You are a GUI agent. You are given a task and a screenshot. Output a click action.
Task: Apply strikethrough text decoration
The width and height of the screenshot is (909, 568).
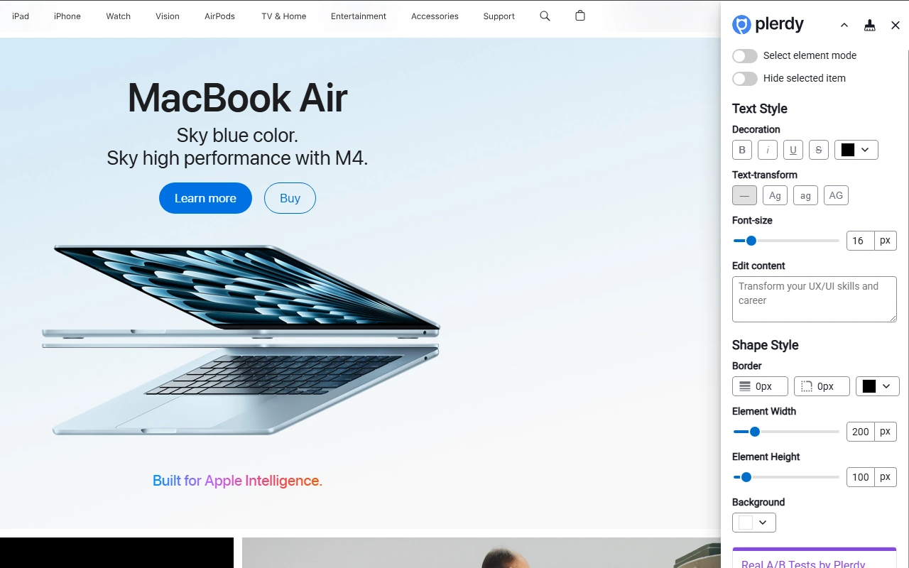[x=819, y=150]
